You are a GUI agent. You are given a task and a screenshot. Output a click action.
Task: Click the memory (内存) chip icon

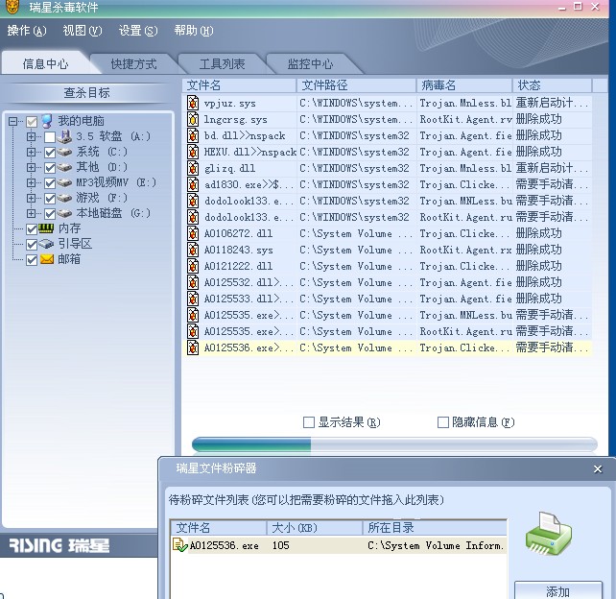click(x=46, y=228)
